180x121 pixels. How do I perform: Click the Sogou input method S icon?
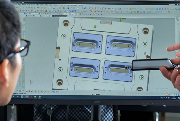click(x=167, y=95)
